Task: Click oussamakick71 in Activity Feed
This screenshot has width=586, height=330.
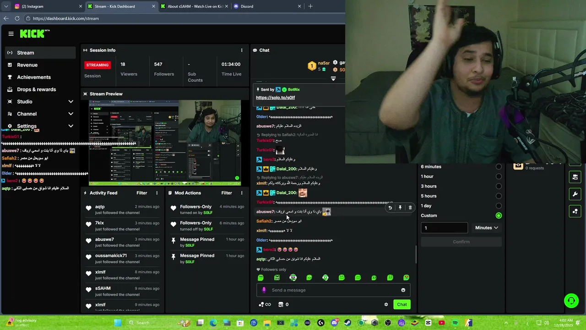Action: 111,256
